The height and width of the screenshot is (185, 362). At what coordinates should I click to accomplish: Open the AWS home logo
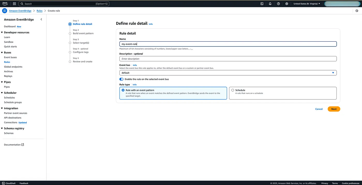click(x=5, y=4)
